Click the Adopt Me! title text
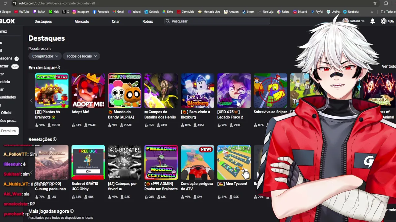 tap(80, 112)
